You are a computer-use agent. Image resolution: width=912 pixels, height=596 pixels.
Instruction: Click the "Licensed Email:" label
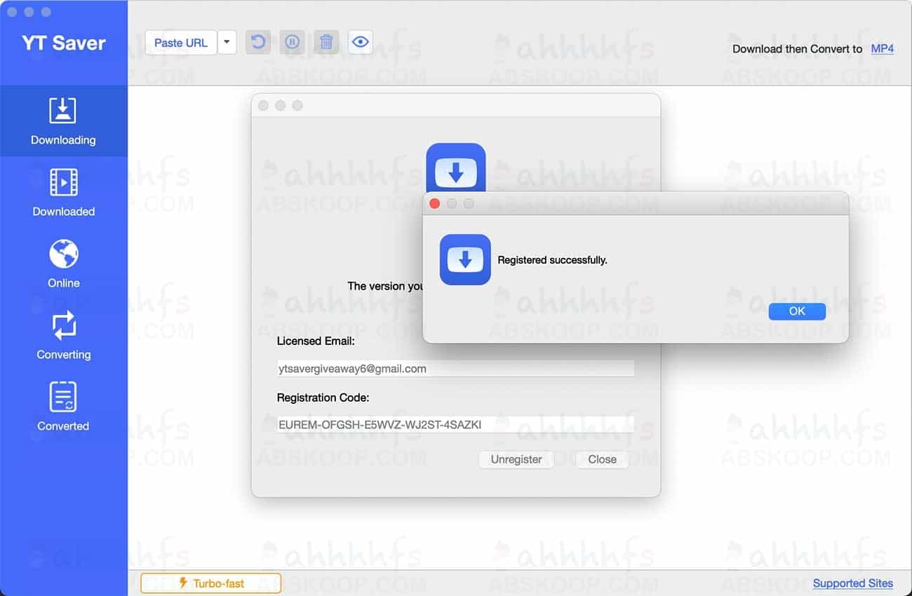(316, 341)
